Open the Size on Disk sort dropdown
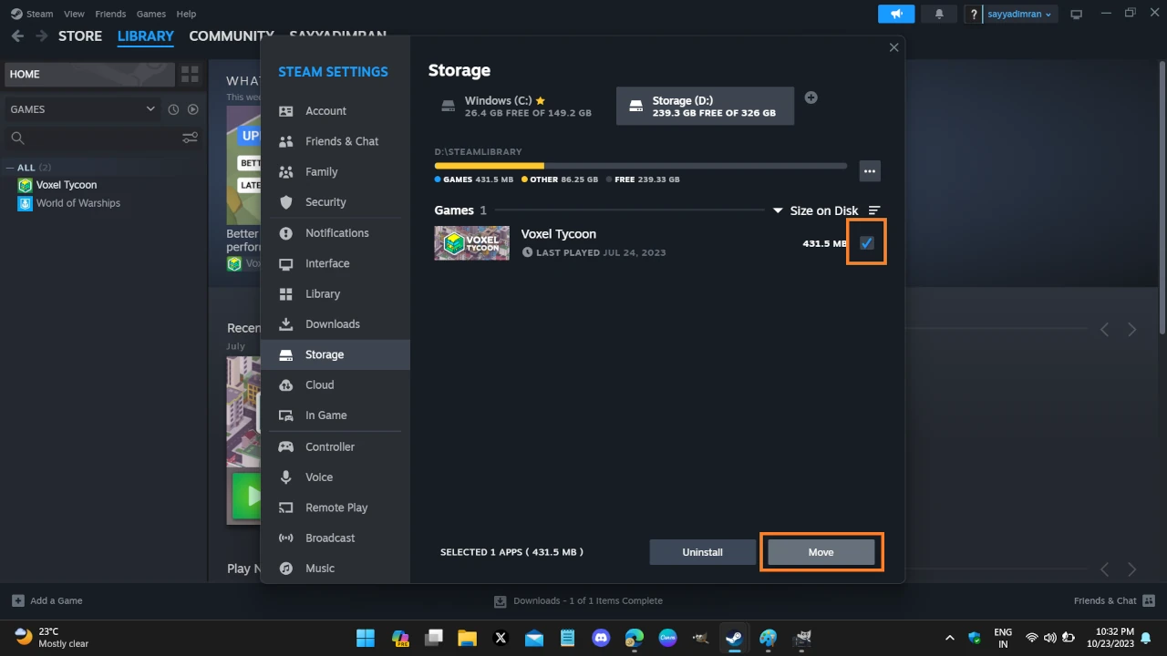 click(815, 210)
